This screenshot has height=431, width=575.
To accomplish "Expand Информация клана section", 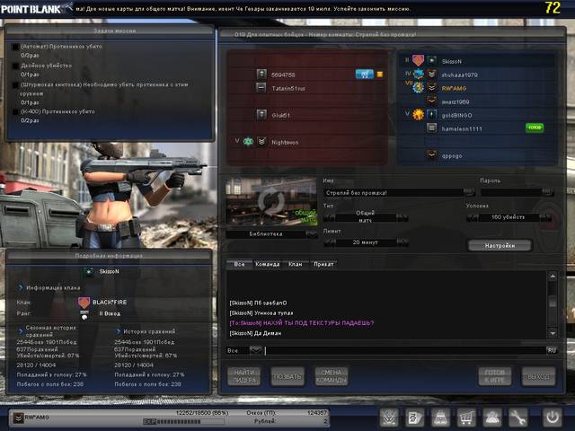I will pyautogui.click(x=21, y=287).
